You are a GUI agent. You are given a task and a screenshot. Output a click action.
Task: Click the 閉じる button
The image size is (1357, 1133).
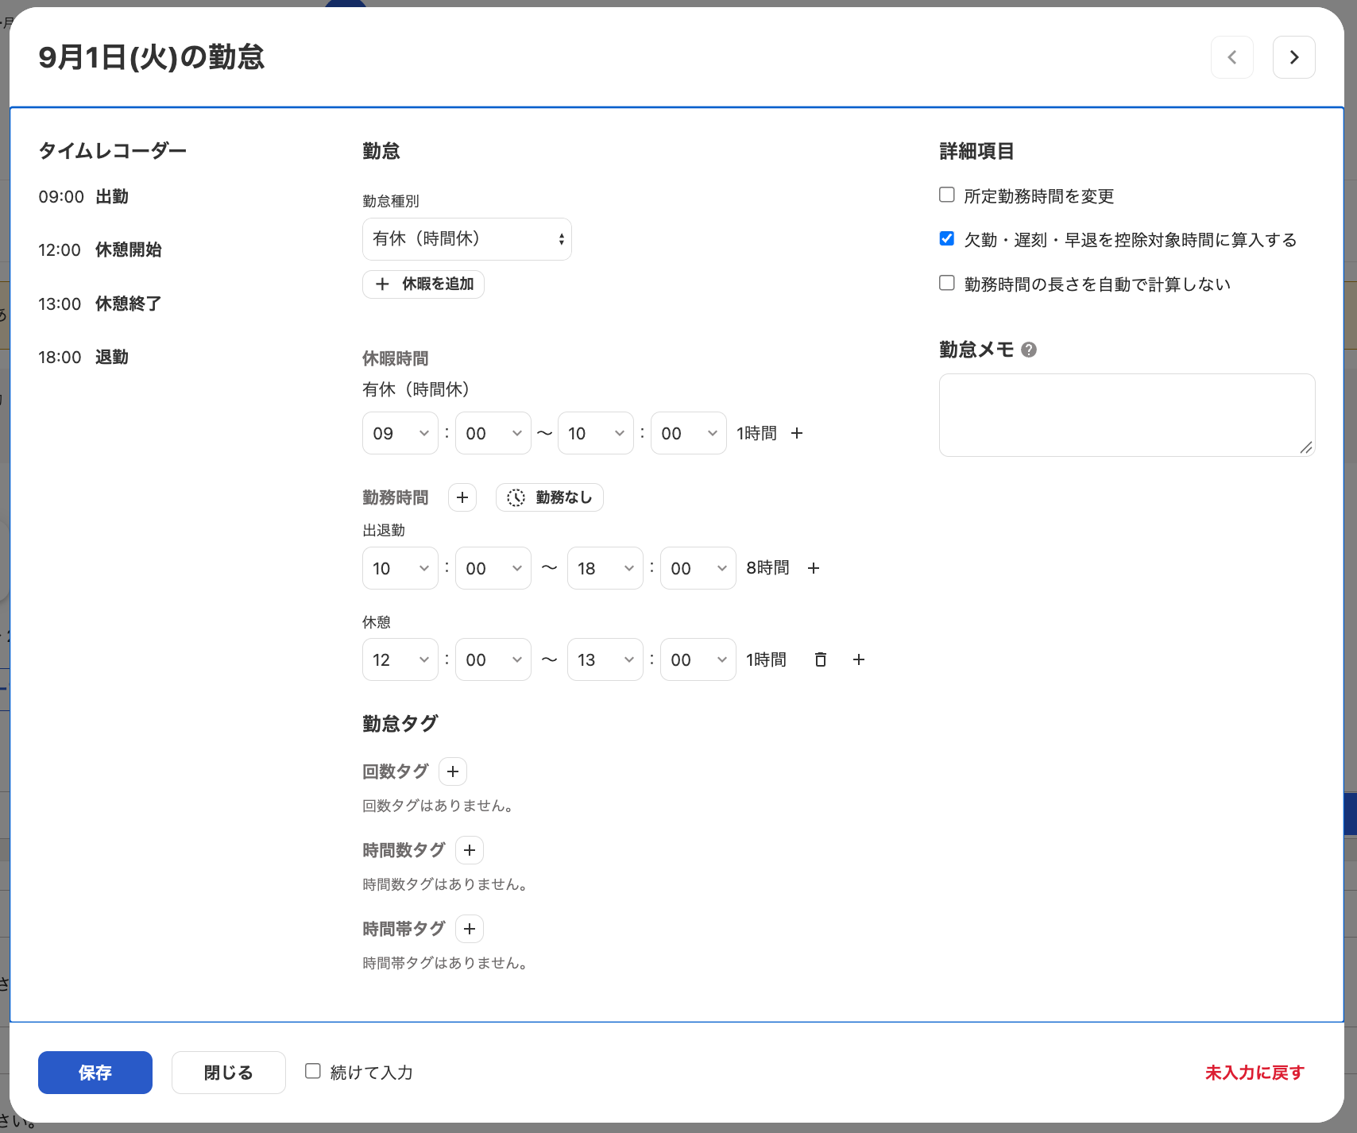[229, 1073]
